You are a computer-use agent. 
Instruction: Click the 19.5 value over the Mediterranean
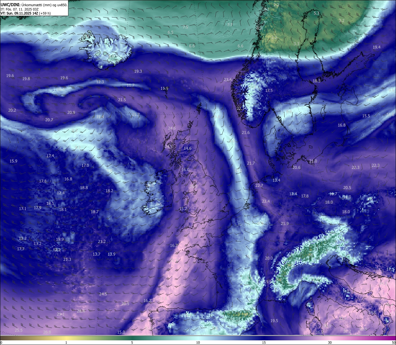(x=274, y=321)
